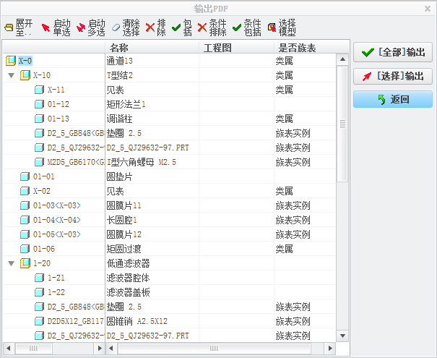Viewport: 437px width, 358px height.
Task: Click the tree pane scroll-right arrow
Action: 100,348
